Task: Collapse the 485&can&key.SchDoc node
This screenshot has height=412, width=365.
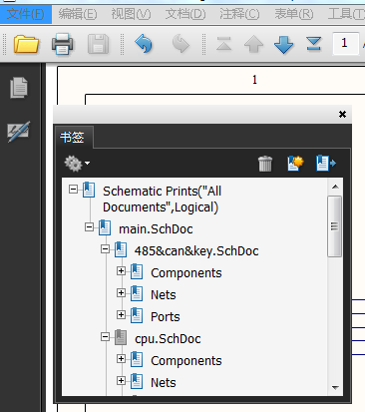Action: click(x=105, y=249)
